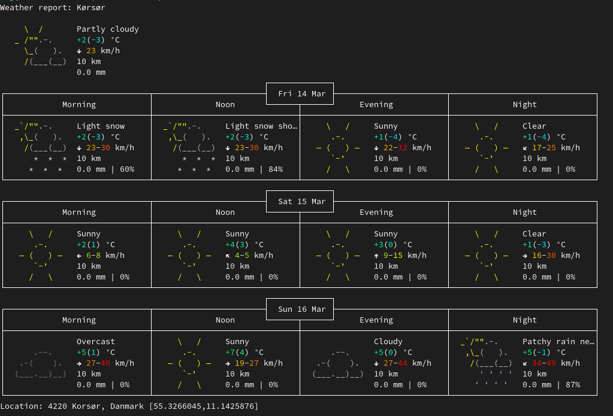This screenshot has height=416, width=613.
Task: Click the Night column header under Sunday
Action: (x=524, y=320)
